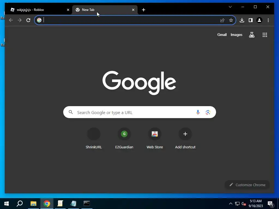Start voice search with microphone icon
The image size is (279, 209).
pyautogui.click(x=198, y=112)
